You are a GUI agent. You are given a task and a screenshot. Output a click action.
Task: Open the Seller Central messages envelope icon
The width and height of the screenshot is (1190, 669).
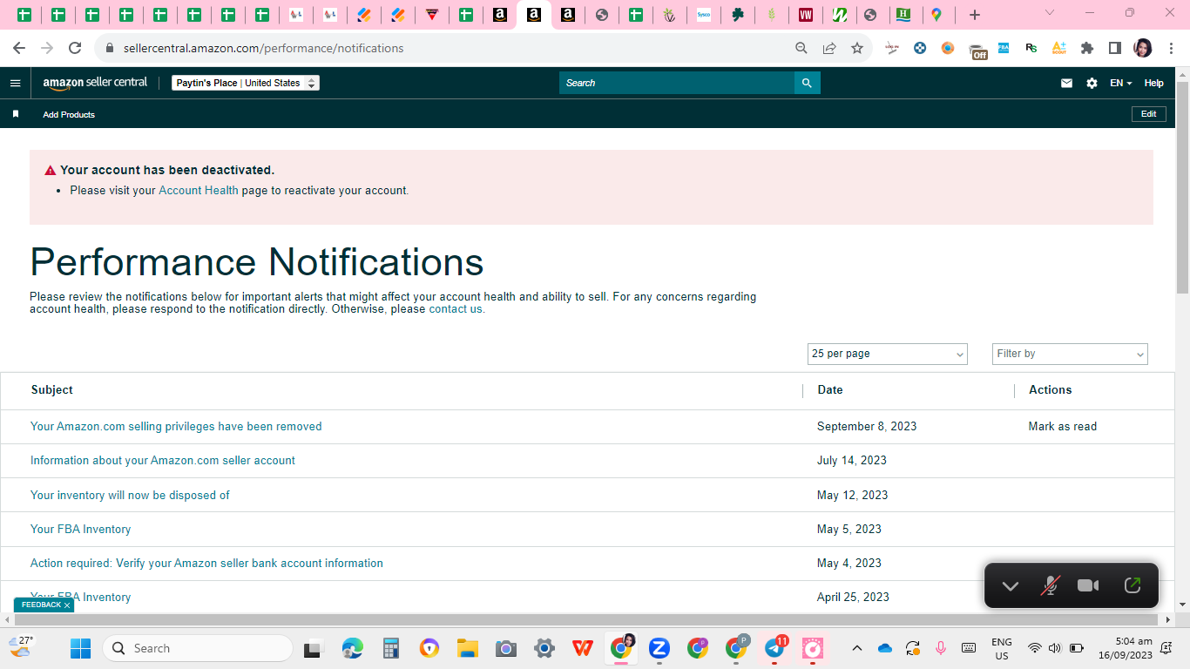(1066, 83)
